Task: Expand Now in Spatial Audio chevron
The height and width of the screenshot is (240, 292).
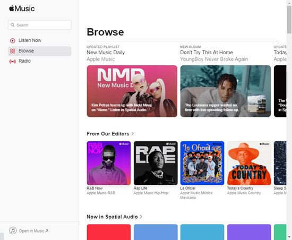Action: [x=141, y=217]
